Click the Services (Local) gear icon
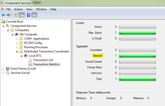 pyautogui.click(x=7, y=73)
